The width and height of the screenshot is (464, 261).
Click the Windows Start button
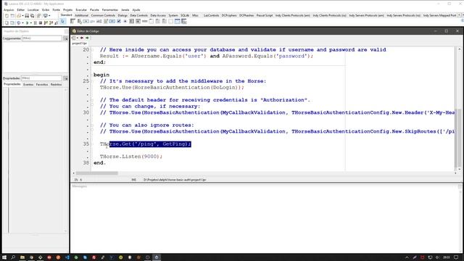[4, 257]
